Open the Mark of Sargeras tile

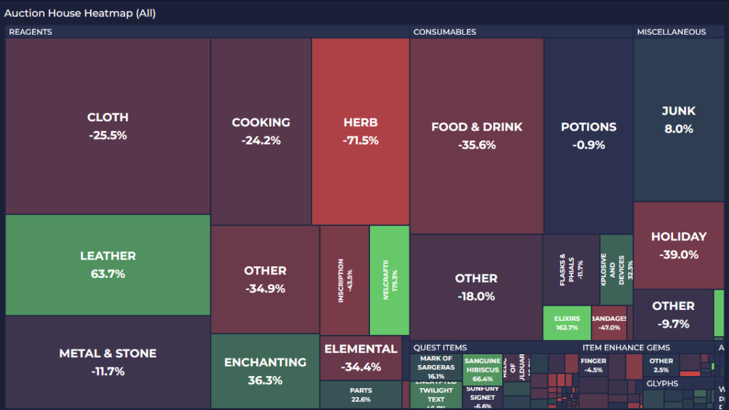pyautogui.click(x=436, y=367)
